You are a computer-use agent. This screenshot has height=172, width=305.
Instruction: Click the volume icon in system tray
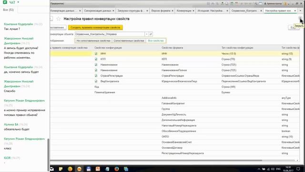tap(273, 169)
